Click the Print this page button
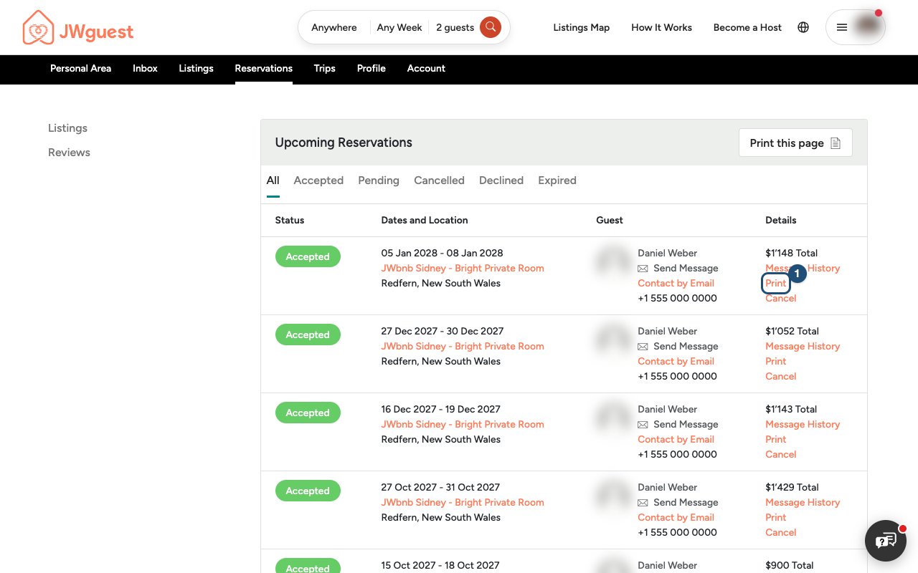The height and width of the screenshot is (573, 918). pos(795,143)
